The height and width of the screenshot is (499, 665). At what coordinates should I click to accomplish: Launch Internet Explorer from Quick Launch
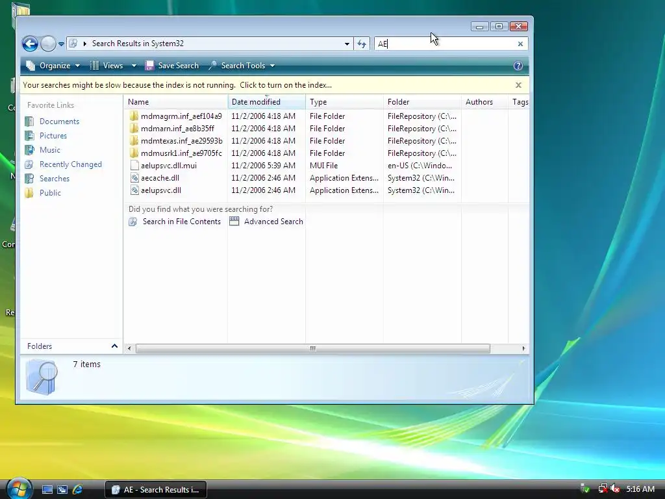pyautogui.click(x=78, y=490)
